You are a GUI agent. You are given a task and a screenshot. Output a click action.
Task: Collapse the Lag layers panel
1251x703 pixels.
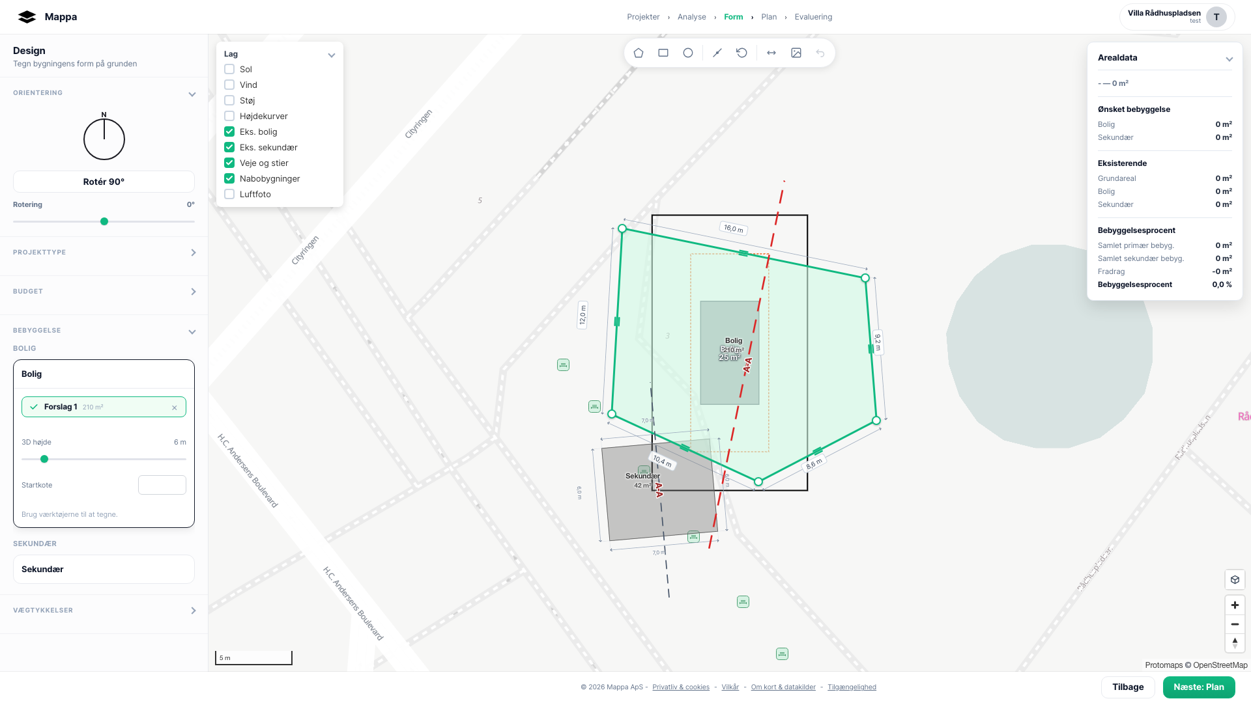tap(332, 55)
